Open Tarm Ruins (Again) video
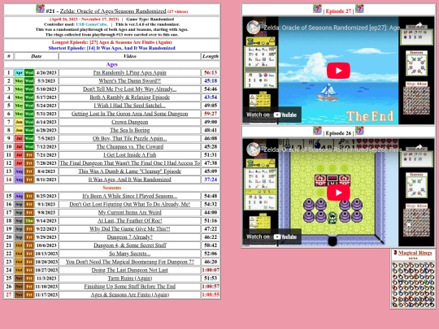Screen dimensions: 439x329 pyautogui.click(x=129, y=278)
